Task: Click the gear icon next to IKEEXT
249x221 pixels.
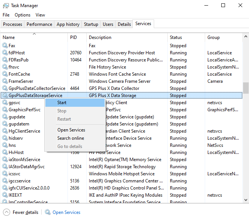Action: [5, 195]
